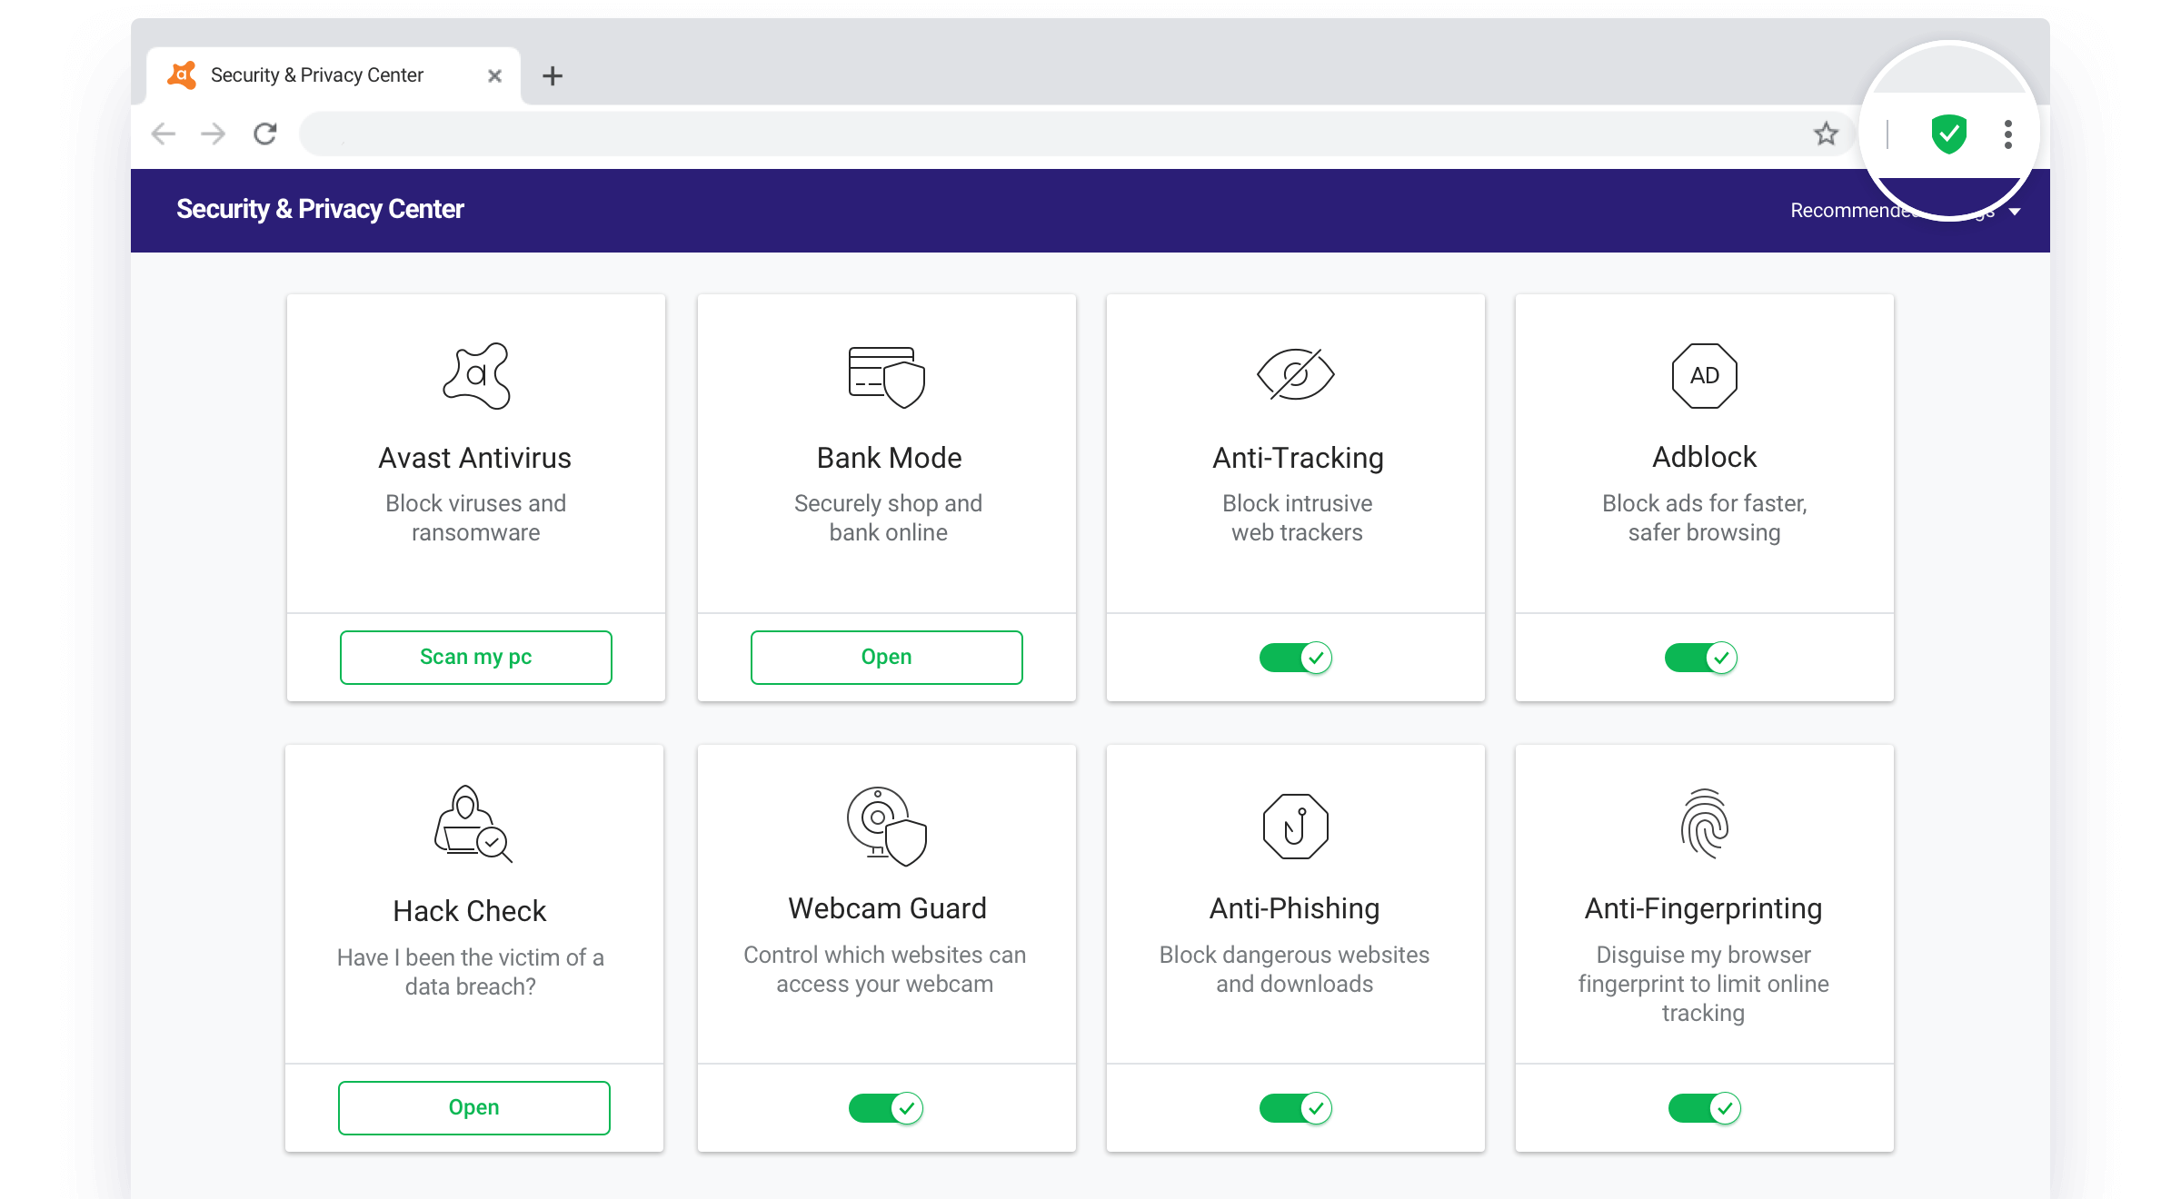Image resolution: width=2181 pixels, height=1199 pixels.
Task: Turn off the Adblock switch
Action: tap(1700, 658)
